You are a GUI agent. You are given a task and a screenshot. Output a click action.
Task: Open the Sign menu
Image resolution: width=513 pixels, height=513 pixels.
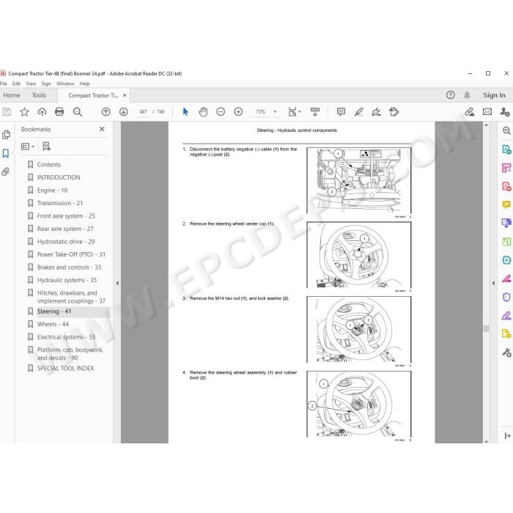click(46, 84)
